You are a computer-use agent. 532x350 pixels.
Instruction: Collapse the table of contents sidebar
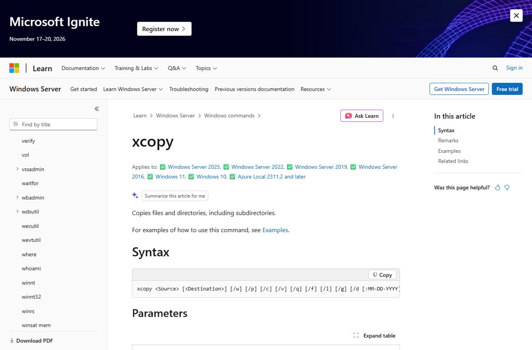pos(97,109)
